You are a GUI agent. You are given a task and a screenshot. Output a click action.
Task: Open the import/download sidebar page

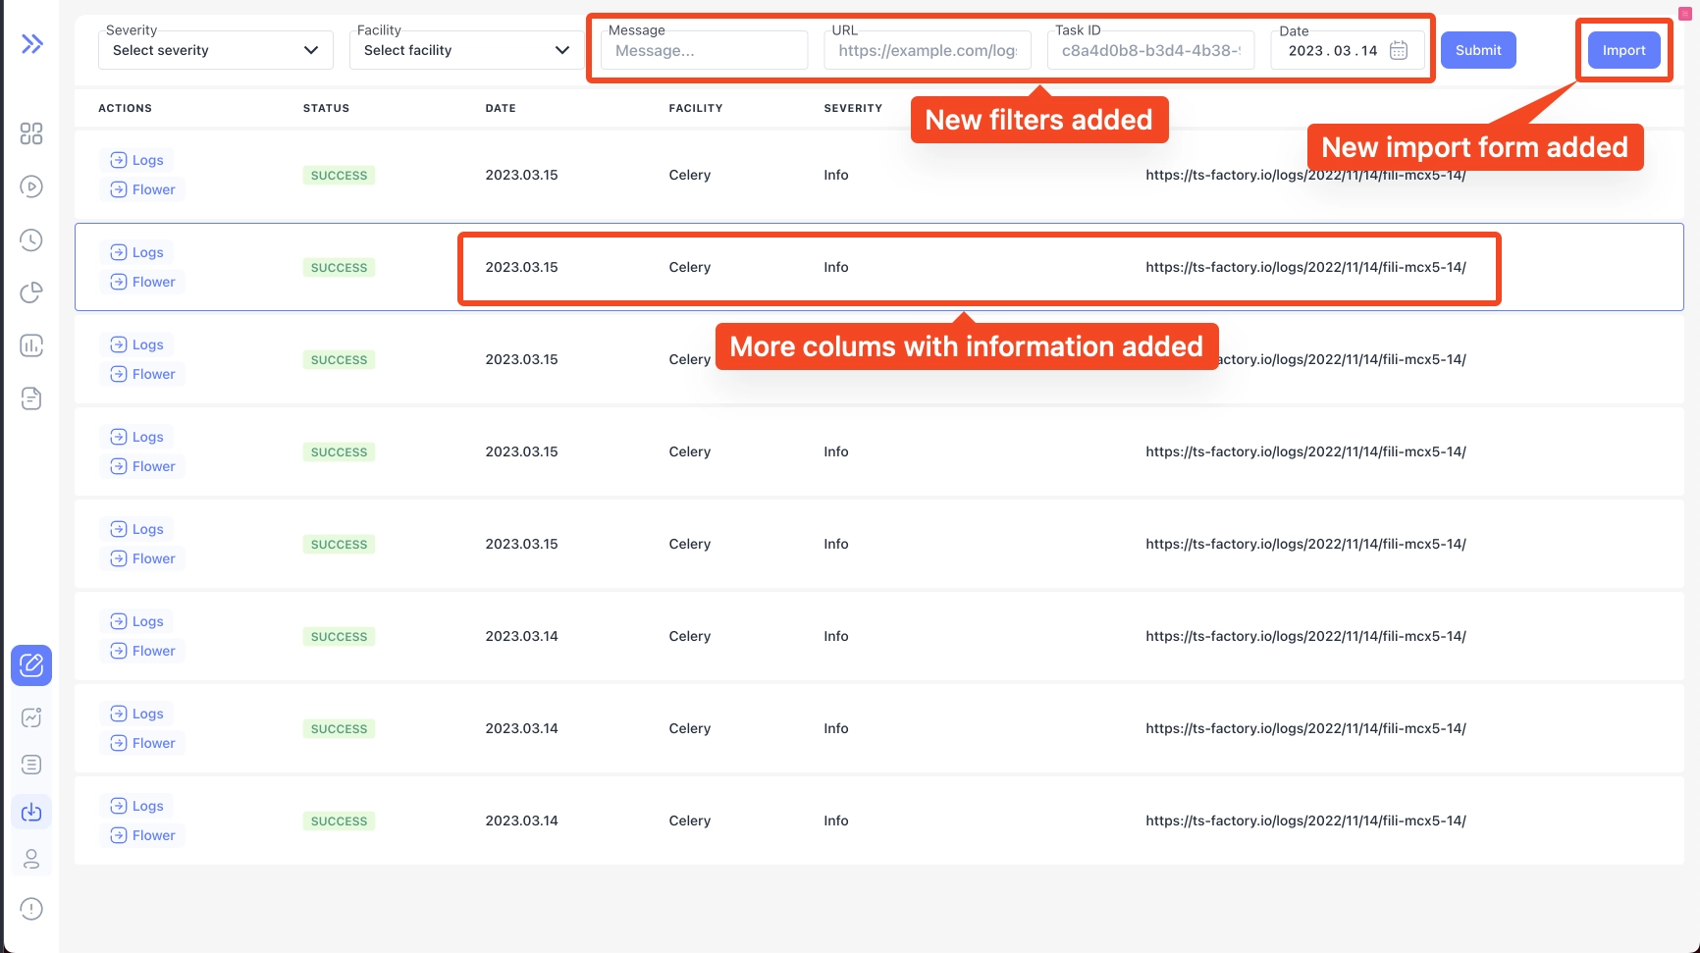[x=31, y=812]
